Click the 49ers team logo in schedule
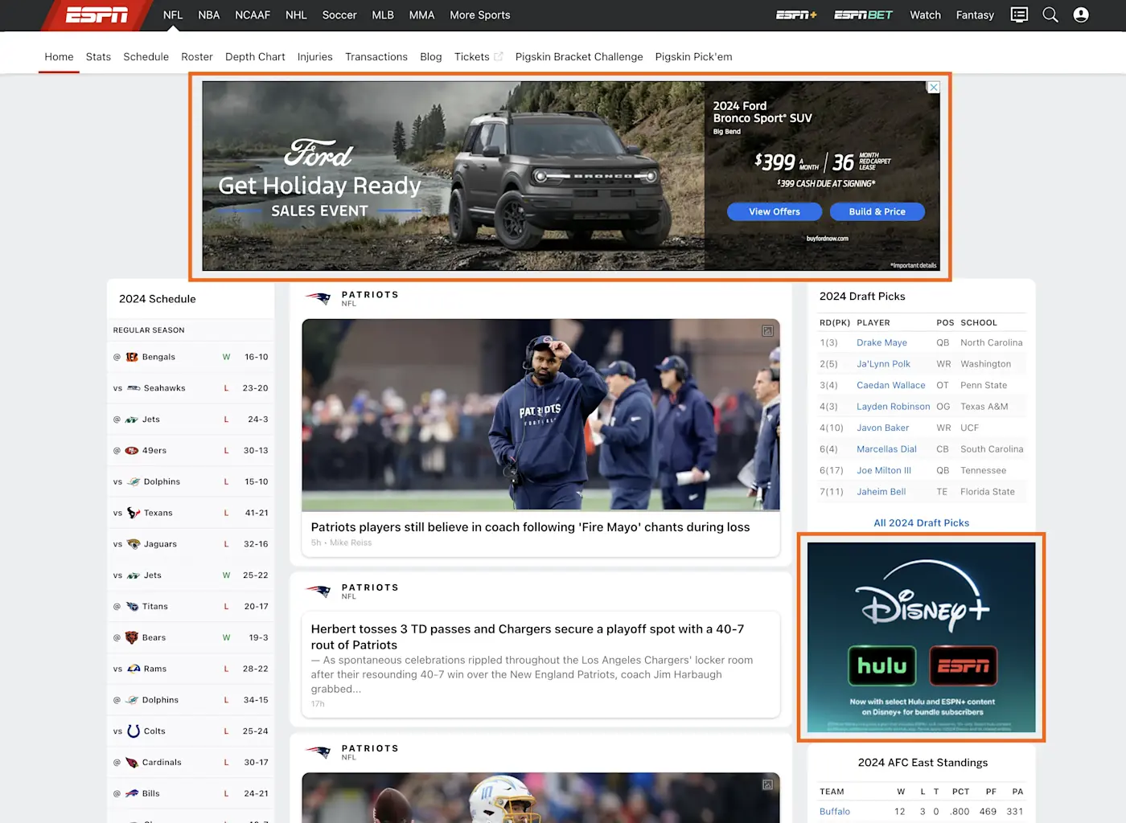 [x=132, y=451]
